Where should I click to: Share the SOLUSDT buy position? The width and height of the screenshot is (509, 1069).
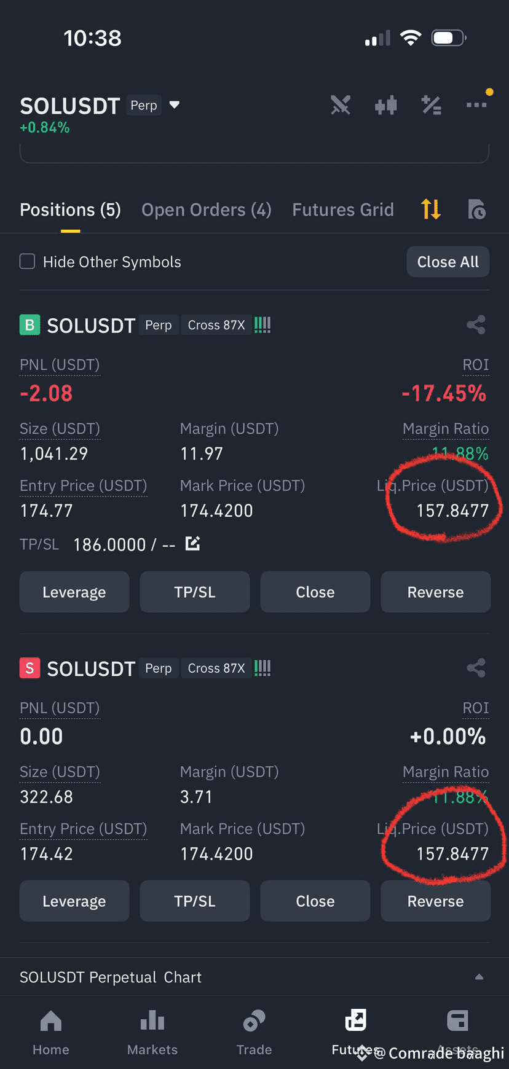click(x=476, y=324)
